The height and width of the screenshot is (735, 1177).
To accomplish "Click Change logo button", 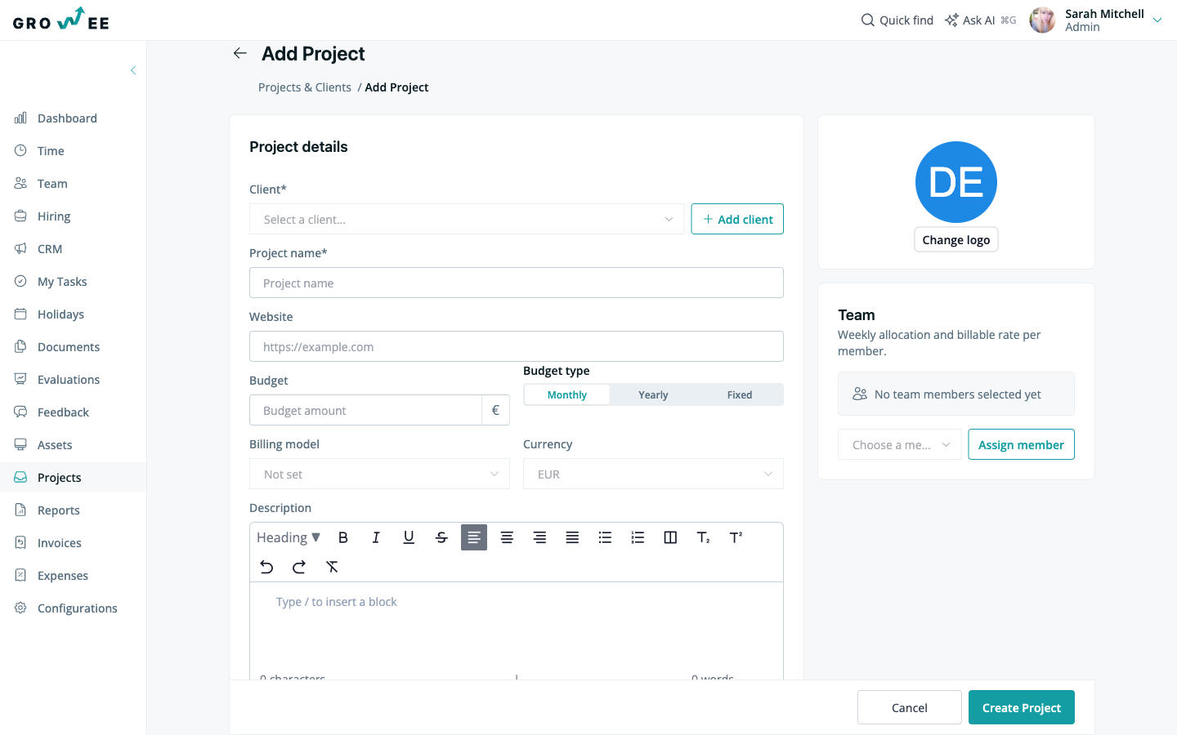I will coord(956,239).
